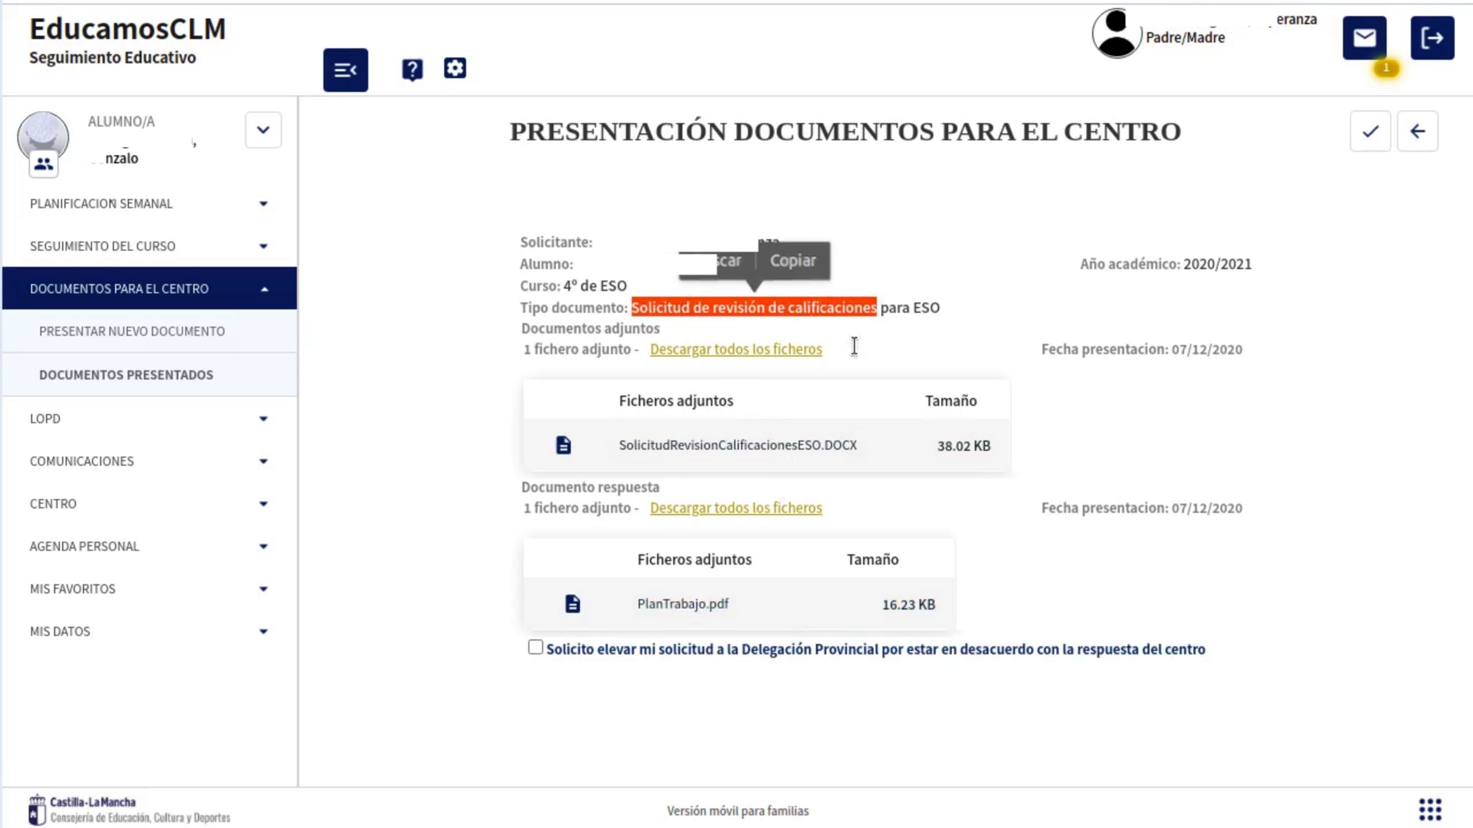The height and width of the screenshot is (828, 1473).
Task: Click the Copiar popup button
Action: pos(792,261)
